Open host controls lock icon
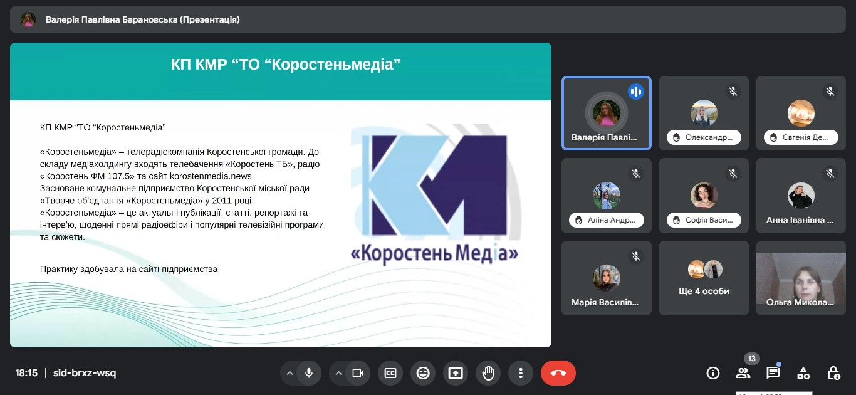 click(833, 373)
